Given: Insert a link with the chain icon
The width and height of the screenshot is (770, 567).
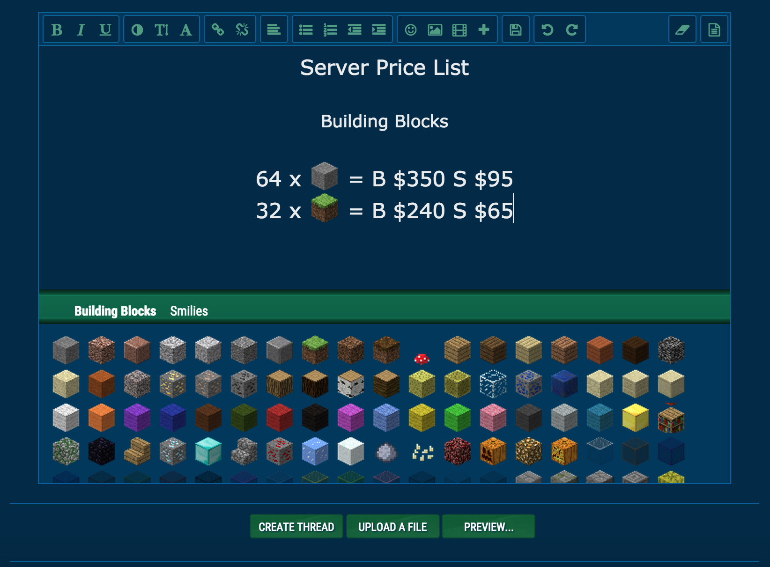Looking at the screenshot, I should pyautogui.click(x=218, y=30).
